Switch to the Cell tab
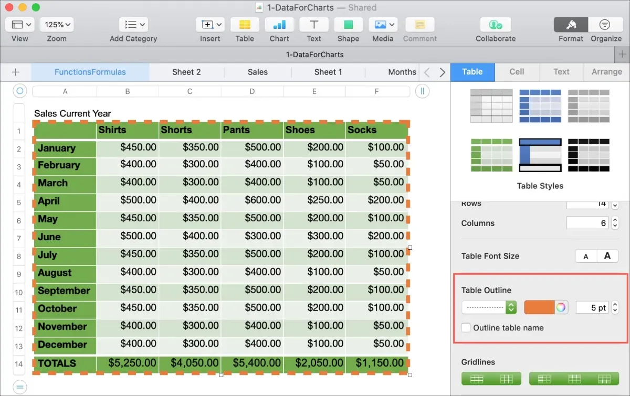This screenshot has width=630, height=396. click(x=517, y=72)
